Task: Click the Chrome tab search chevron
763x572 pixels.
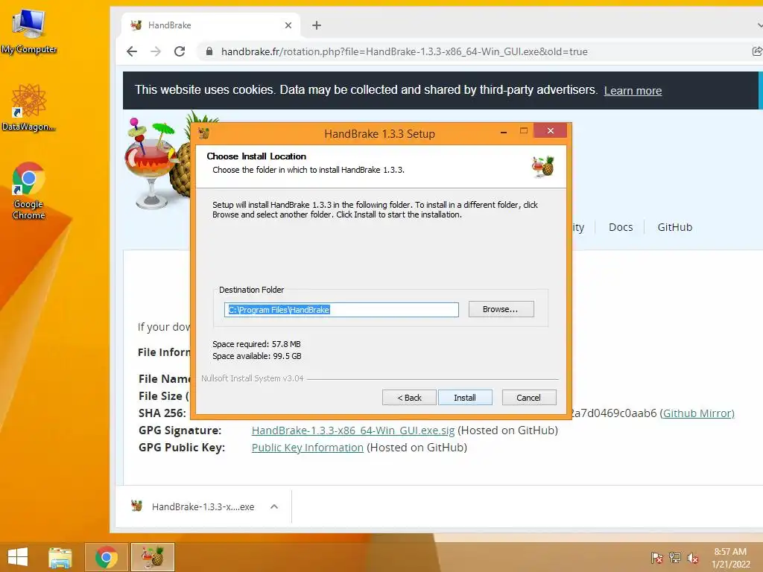Action: [759, 25]
